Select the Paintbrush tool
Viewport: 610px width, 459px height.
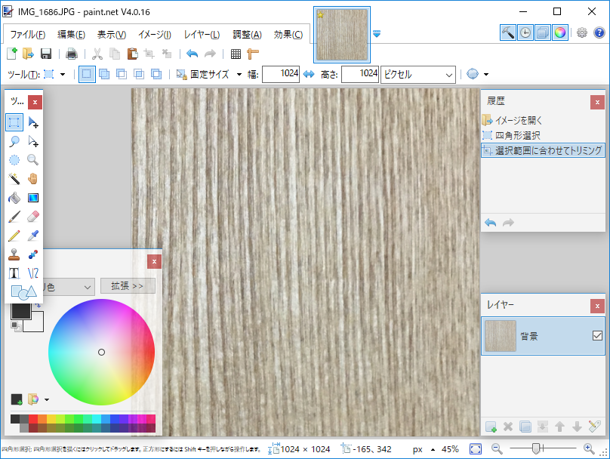click(14, 217)
